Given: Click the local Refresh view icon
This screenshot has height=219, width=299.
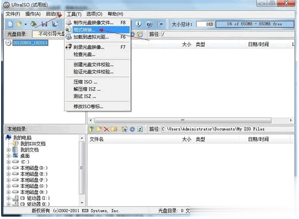Looking at the screenshot, I should point(140,129).
